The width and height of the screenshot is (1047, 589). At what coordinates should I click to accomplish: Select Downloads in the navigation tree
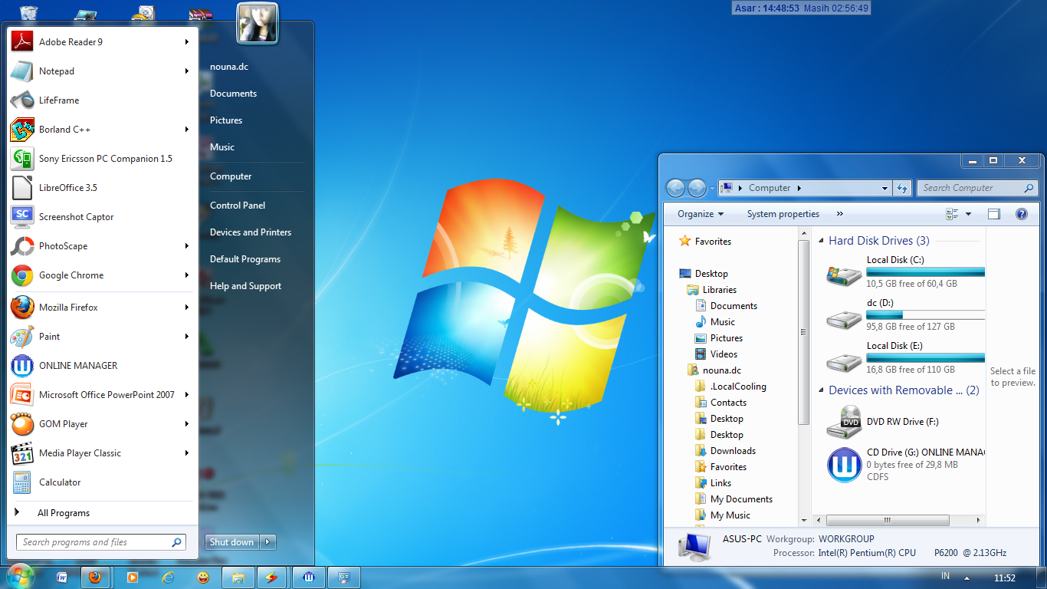click(x=733, y=451)
